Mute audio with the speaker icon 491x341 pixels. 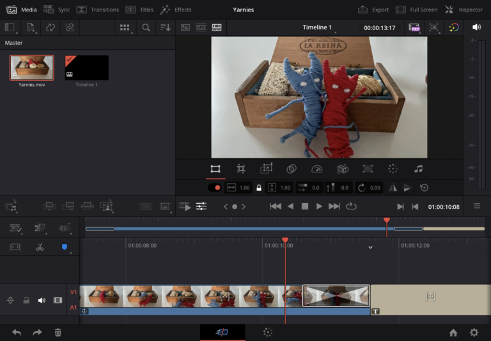(476, 27)
